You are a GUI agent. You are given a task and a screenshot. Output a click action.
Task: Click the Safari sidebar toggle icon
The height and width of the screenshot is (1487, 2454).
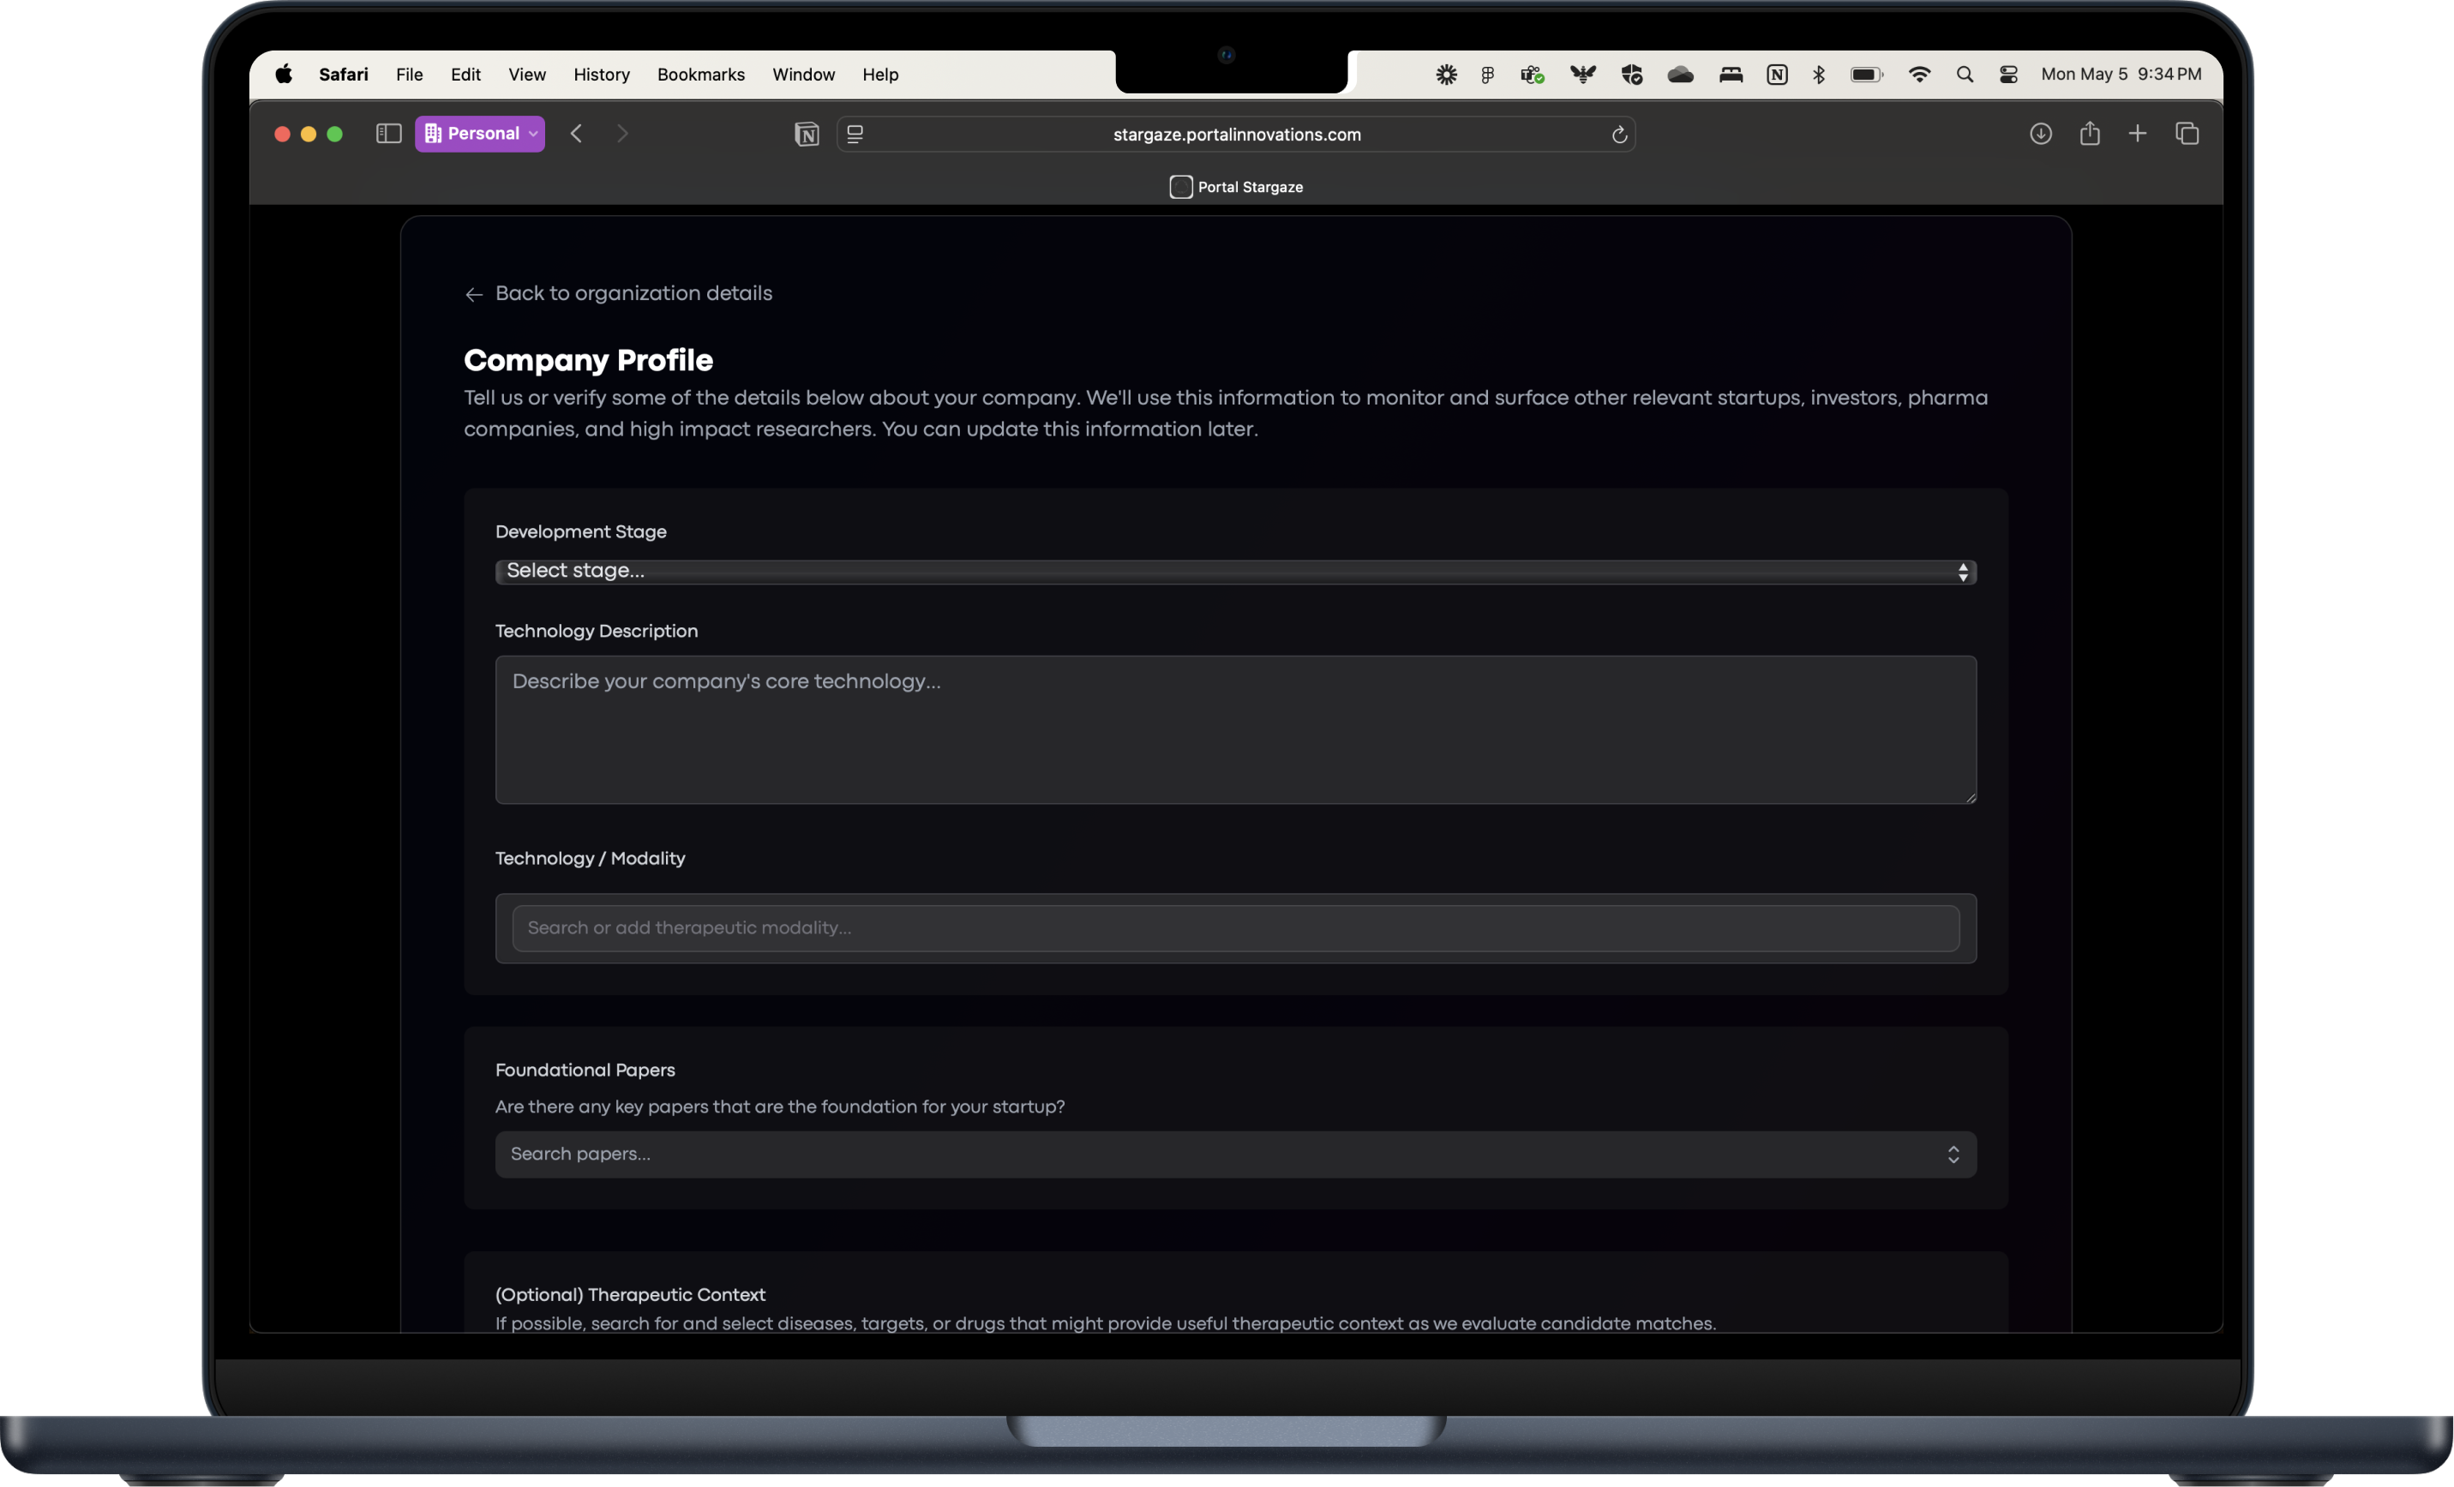point(388,134)
